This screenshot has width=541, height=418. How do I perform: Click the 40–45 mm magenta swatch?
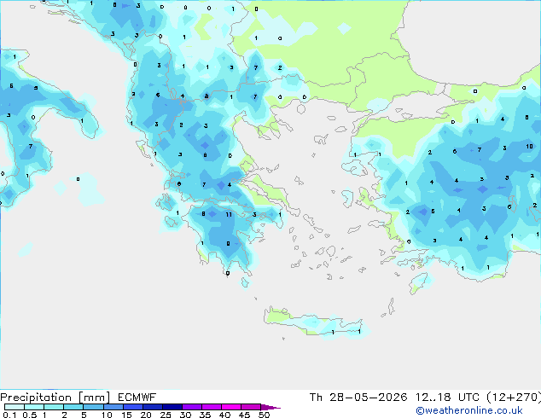point(231,407)
